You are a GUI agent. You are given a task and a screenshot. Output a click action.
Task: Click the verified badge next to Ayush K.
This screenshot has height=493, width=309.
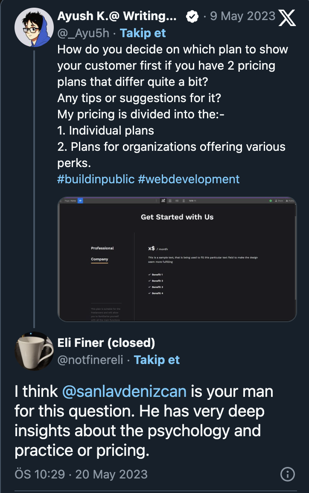193,17
